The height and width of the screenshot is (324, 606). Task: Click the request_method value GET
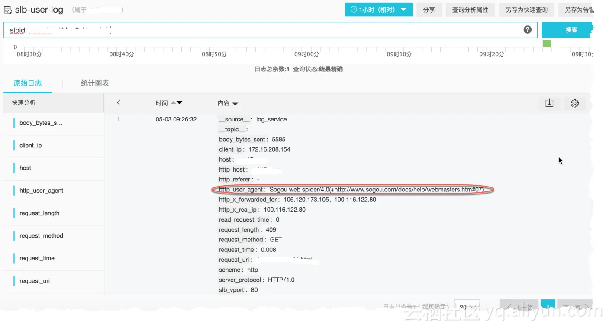pos(276,240)
